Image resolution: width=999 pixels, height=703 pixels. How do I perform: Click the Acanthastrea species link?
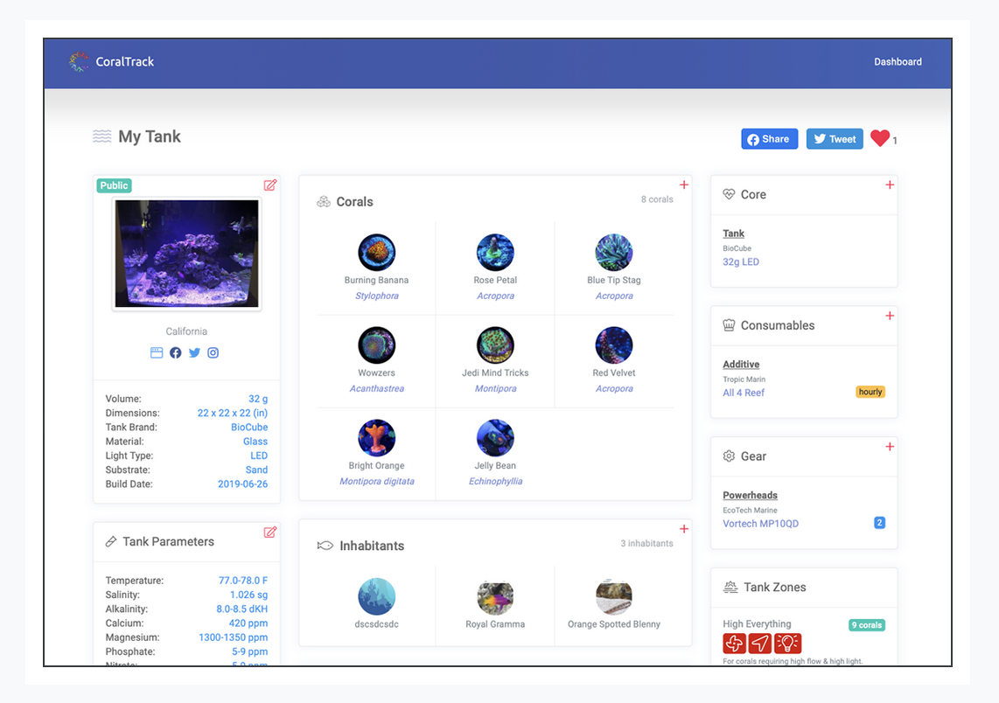[x=376, y=388]
